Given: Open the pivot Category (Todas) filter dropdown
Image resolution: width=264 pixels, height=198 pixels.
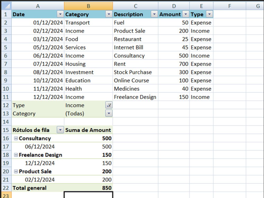Looking at the screenshot, I should [109, 114].
